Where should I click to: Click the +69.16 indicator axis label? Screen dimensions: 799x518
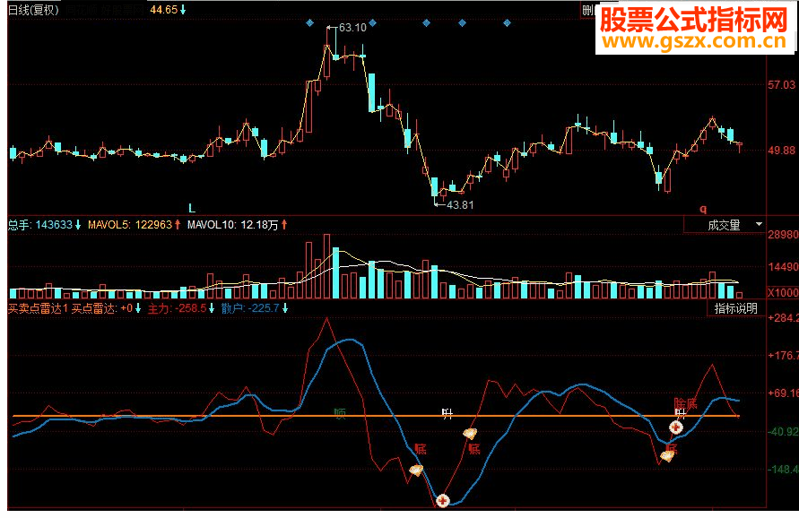coord(783,393)
